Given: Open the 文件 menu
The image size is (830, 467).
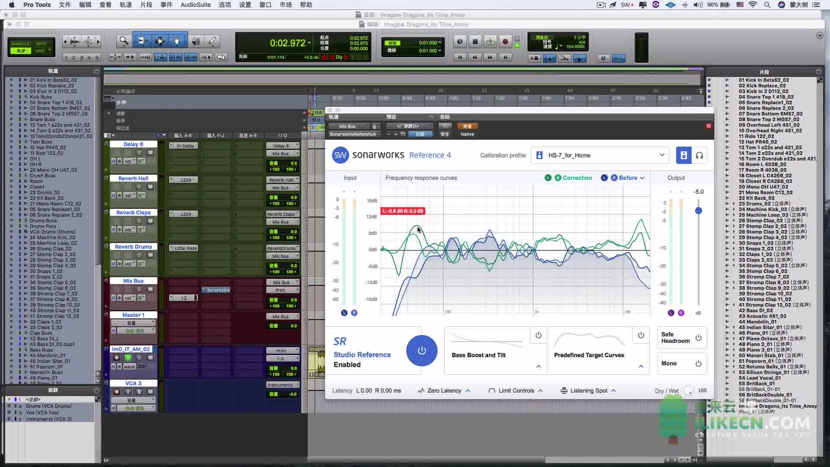Looking at the screenshot, I should pyautogui.click(x=65, y=5).
